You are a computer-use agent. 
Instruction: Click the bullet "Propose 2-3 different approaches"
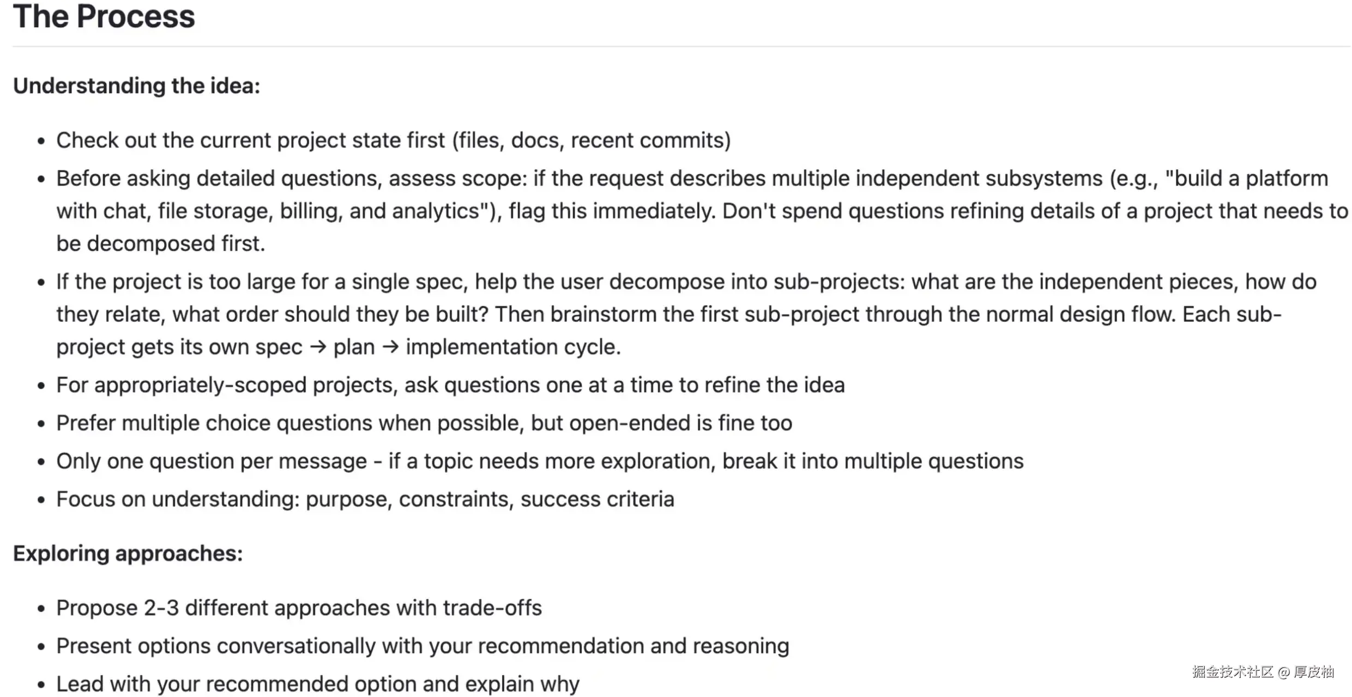pos(299,608)
